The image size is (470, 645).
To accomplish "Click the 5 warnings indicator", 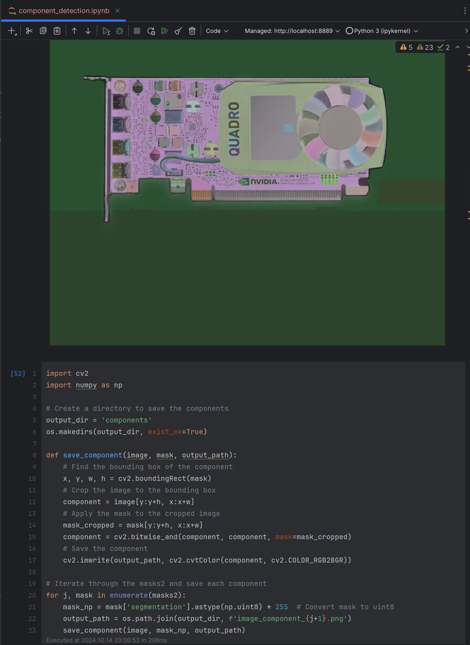I will point(407,47).
